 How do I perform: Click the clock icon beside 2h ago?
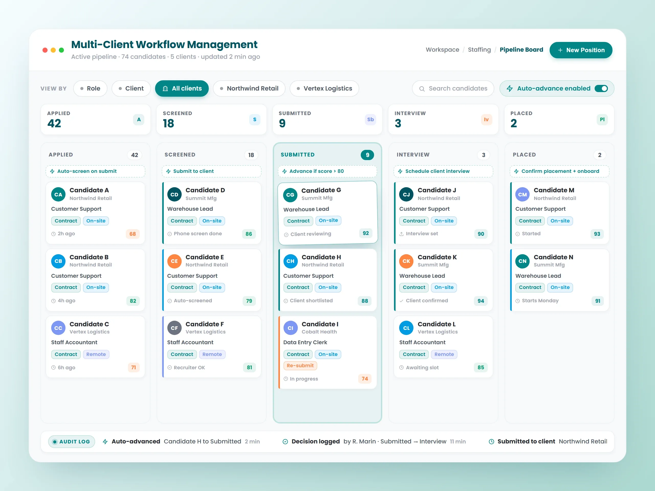tap(53, 234)
